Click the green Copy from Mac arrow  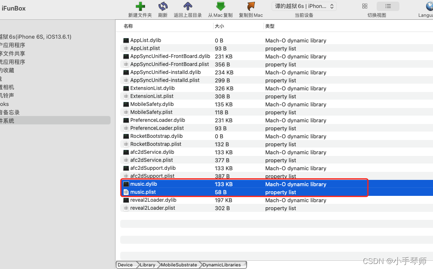[x=220, y=6]
